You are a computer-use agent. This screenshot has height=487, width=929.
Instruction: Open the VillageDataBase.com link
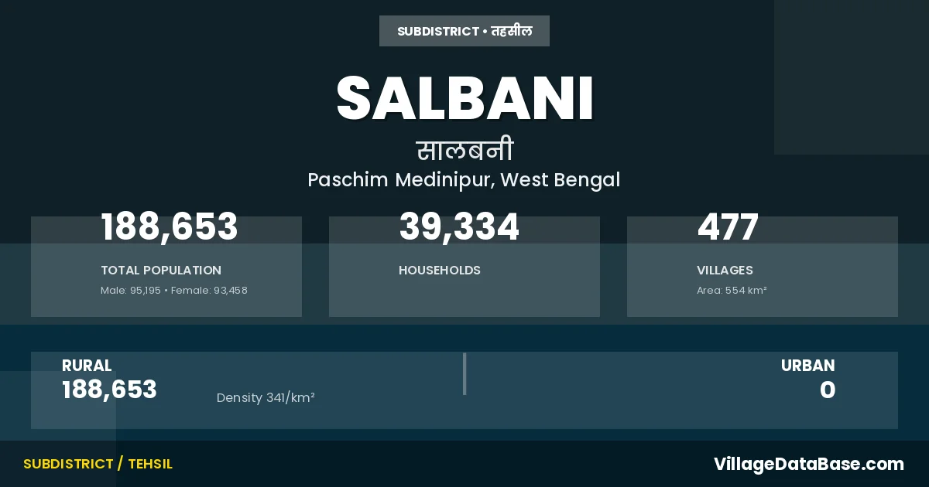pos(808,464)
